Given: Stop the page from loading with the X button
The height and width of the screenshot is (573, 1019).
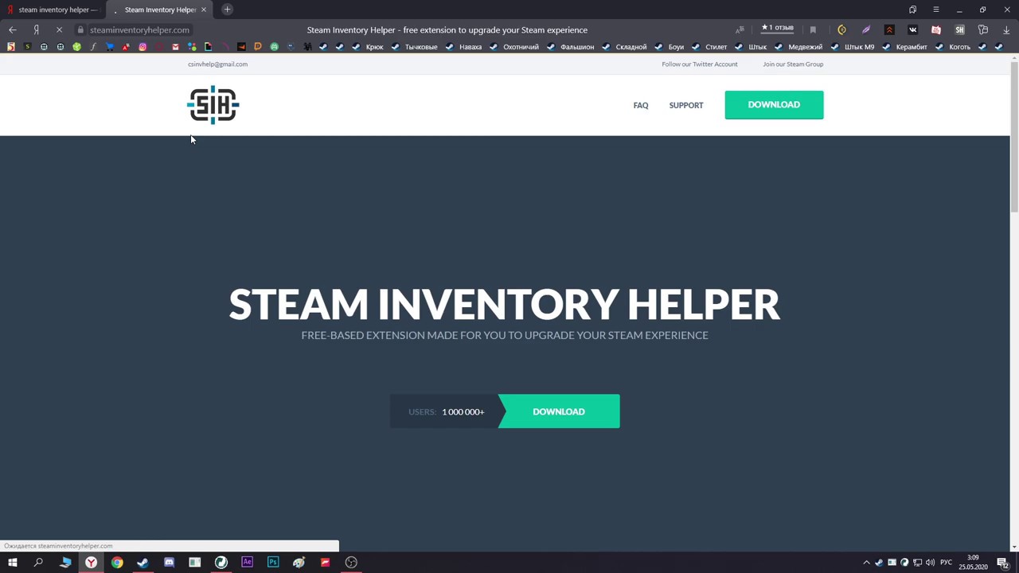Looking at the screenshot, I should tap(59, 29).
